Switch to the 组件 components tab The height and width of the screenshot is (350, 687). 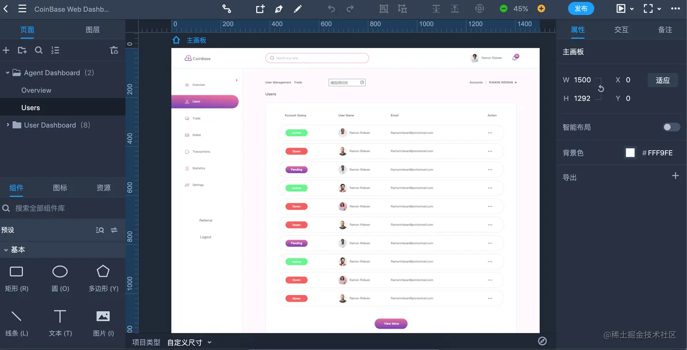click(x=16, y=187)
